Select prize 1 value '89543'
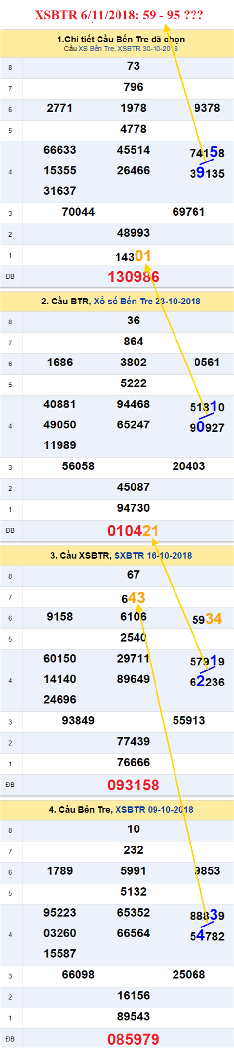This screenshot has width=234, height=1048. coord(133,1017)
